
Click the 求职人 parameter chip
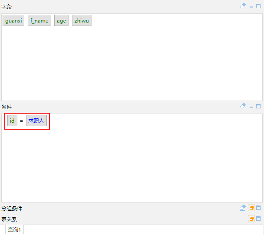coord(36,121)
